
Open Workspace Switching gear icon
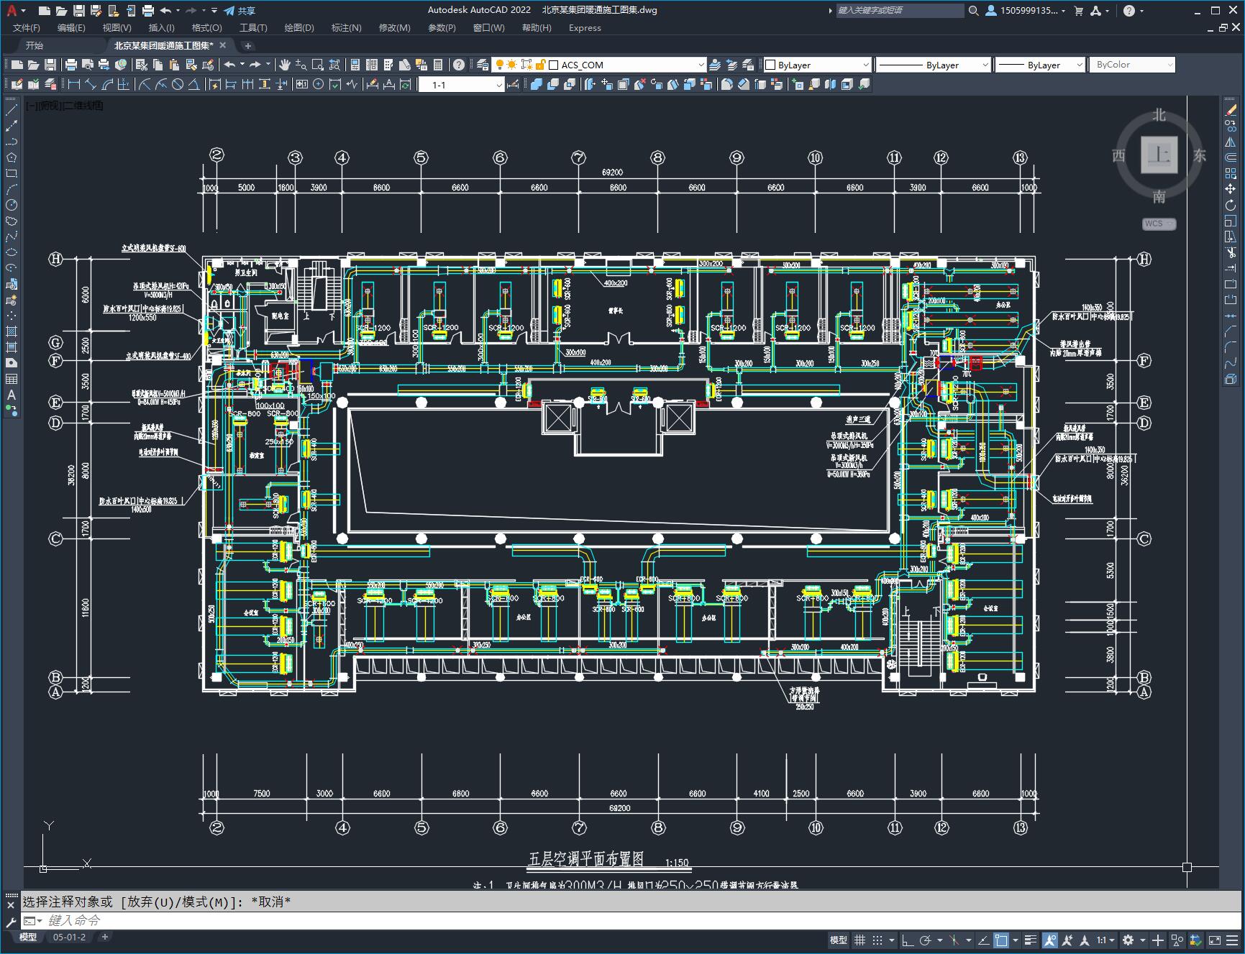coord(1128,940)
